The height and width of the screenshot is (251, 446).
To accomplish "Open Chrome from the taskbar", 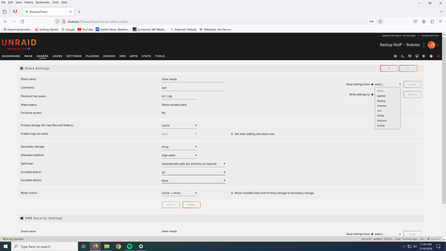I will (x=118, y=247).
